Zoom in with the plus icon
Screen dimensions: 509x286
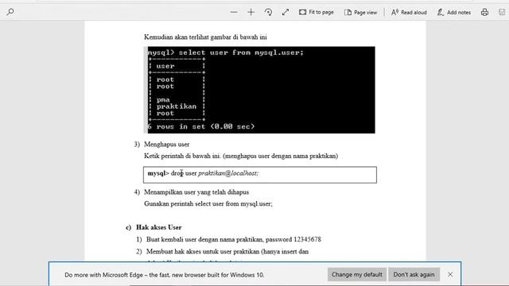point(251,13)
